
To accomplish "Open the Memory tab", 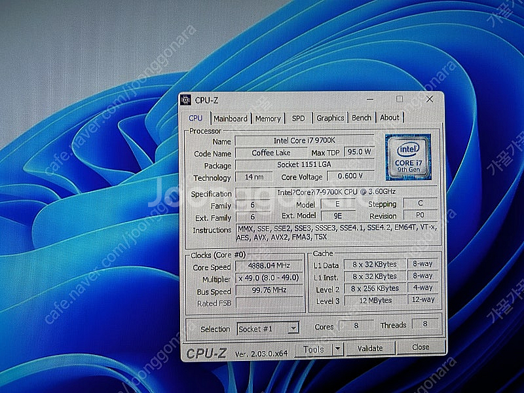I will pos(268,119).
